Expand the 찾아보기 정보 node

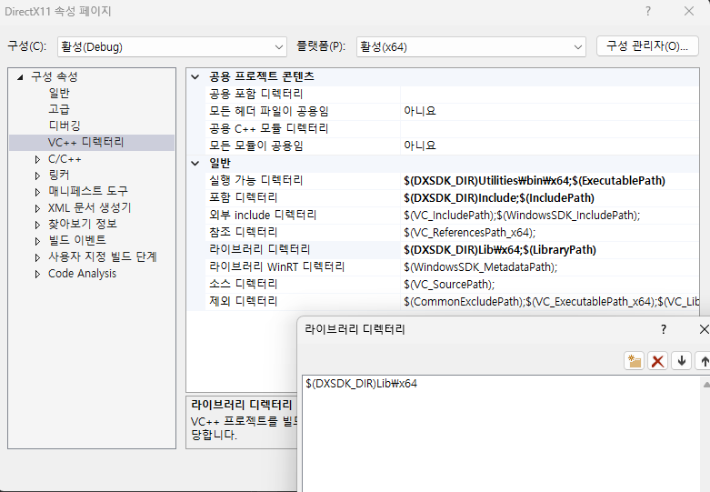pos(37,225)
